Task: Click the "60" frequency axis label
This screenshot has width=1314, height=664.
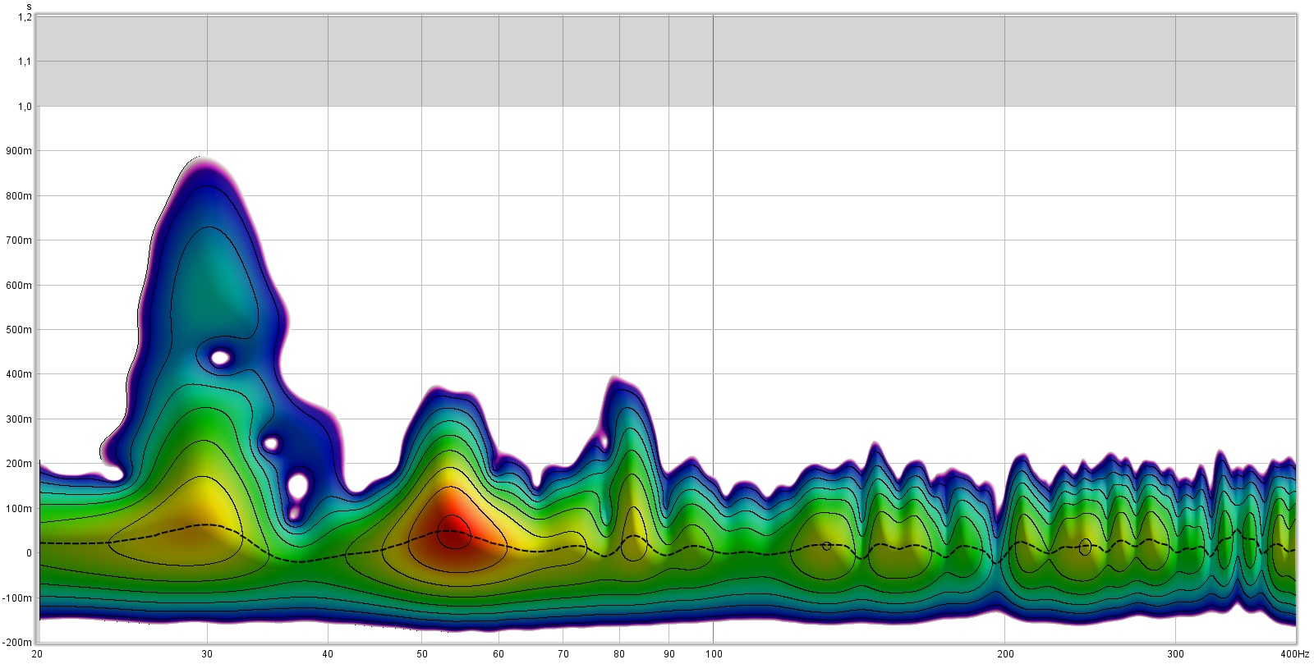Action: point(498,654)
